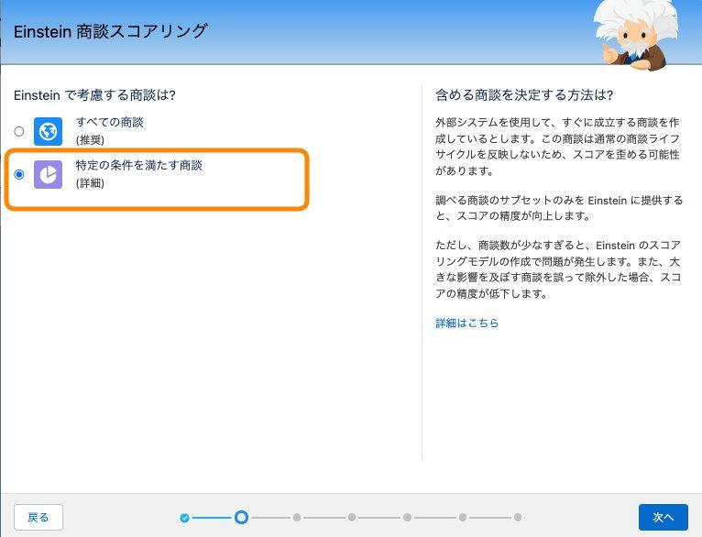Click the 次へ button
702x537 pixels.
pos(663,518)
